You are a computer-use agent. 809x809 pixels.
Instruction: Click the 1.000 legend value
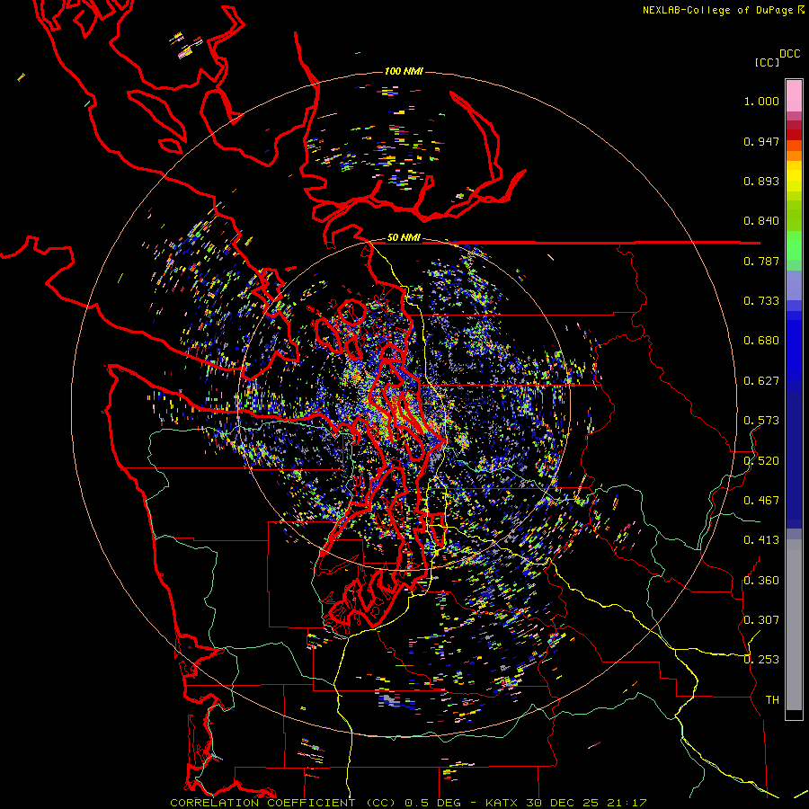761,101
